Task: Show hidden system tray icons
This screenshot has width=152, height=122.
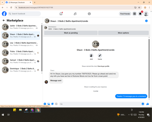Action: (x=129, y=115)
